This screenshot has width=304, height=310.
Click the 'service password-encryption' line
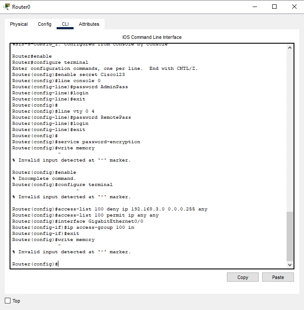[76, 142]
